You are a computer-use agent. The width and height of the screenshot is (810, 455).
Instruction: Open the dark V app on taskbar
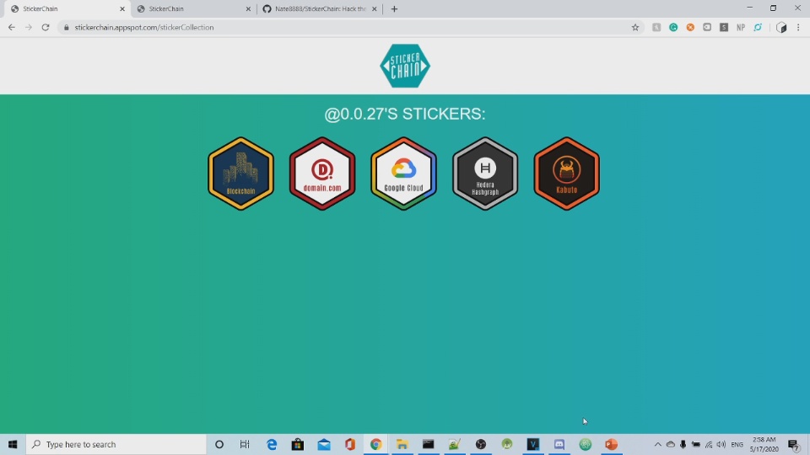pos(533,444)
